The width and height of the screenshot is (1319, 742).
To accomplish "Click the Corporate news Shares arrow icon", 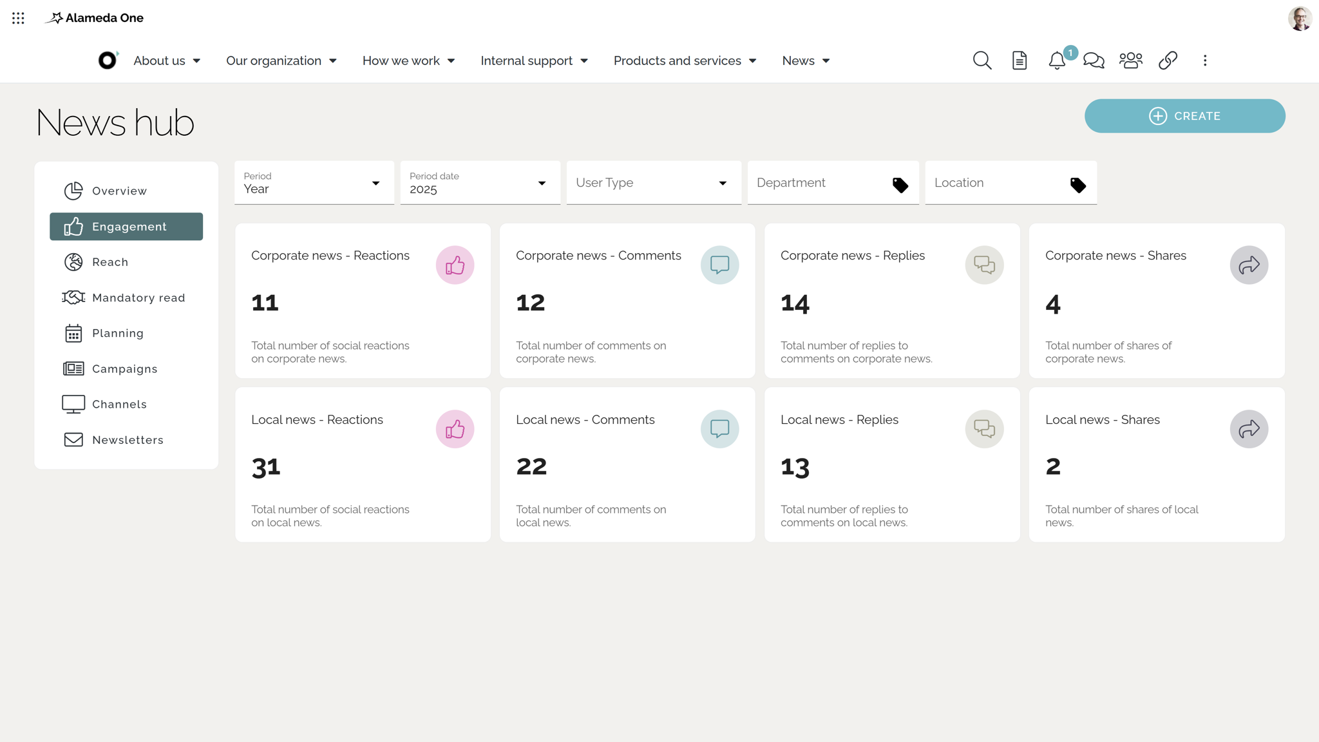I will click(x=1249, y=265).
